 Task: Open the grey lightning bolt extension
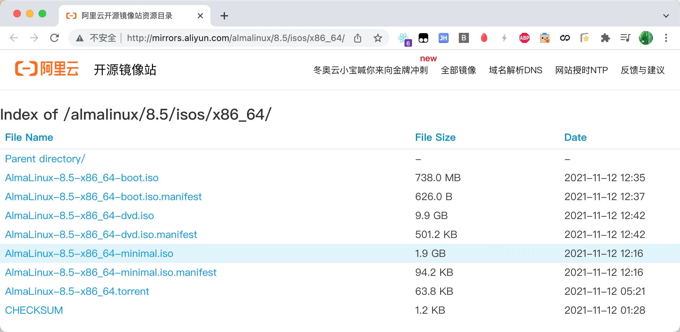(x=504, y=38)
